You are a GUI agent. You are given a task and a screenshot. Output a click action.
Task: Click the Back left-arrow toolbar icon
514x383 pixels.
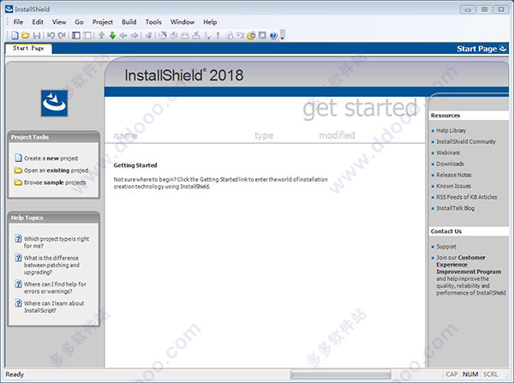(x=123, y=35)
